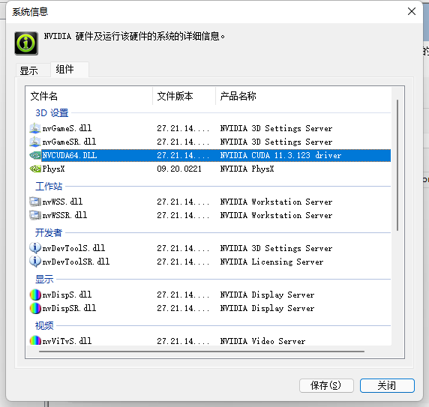Click the nvViTvS.dll rainbow icon
The width and height of the screenshot is (429, 407).
tap(35, 340)
